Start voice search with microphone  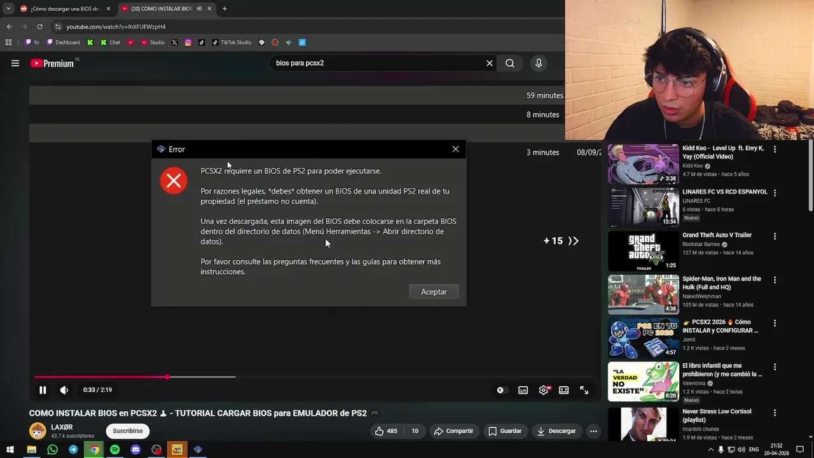point(539,63)
